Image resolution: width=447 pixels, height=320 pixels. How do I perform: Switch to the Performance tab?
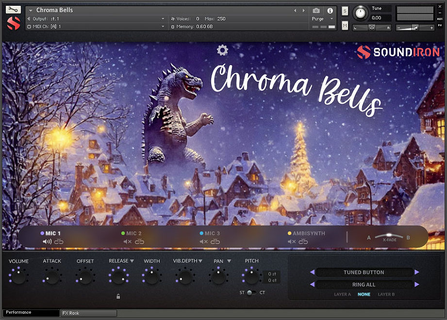pyautogui.click(x=31, y=313)
